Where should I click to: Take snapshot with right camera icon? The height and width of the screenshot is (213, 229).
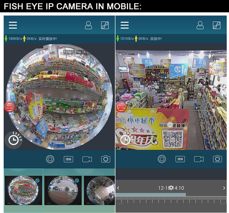[x=217, y=159]
